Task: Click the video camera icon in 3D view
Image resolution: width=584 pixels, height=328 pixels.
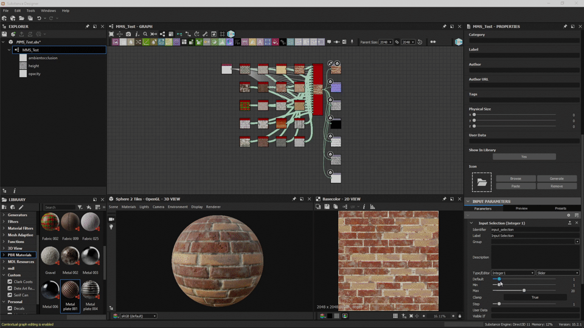Action: click(x=111, y=219)
